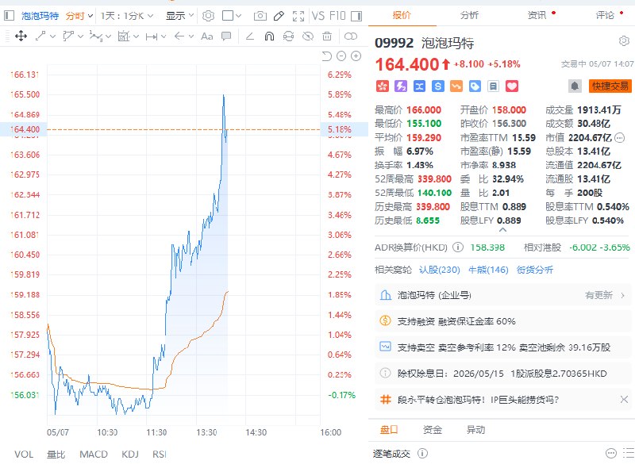
Task: Click the pencil drawing icon
Action: [279, 16]
